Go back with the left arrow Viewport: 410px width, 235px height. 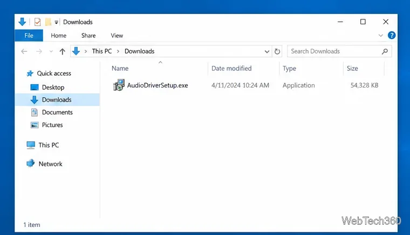click(x=24, y=51)
